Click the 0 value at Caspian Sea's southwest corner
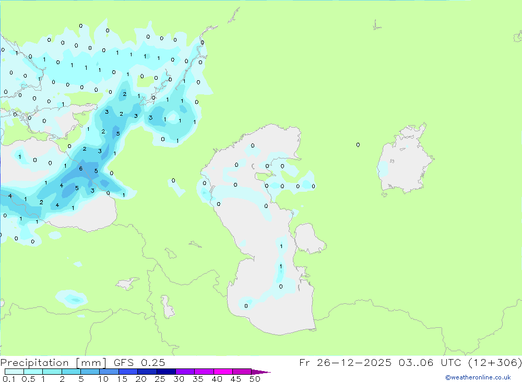This screenshot has height=382, width=522. coord(246,306)
